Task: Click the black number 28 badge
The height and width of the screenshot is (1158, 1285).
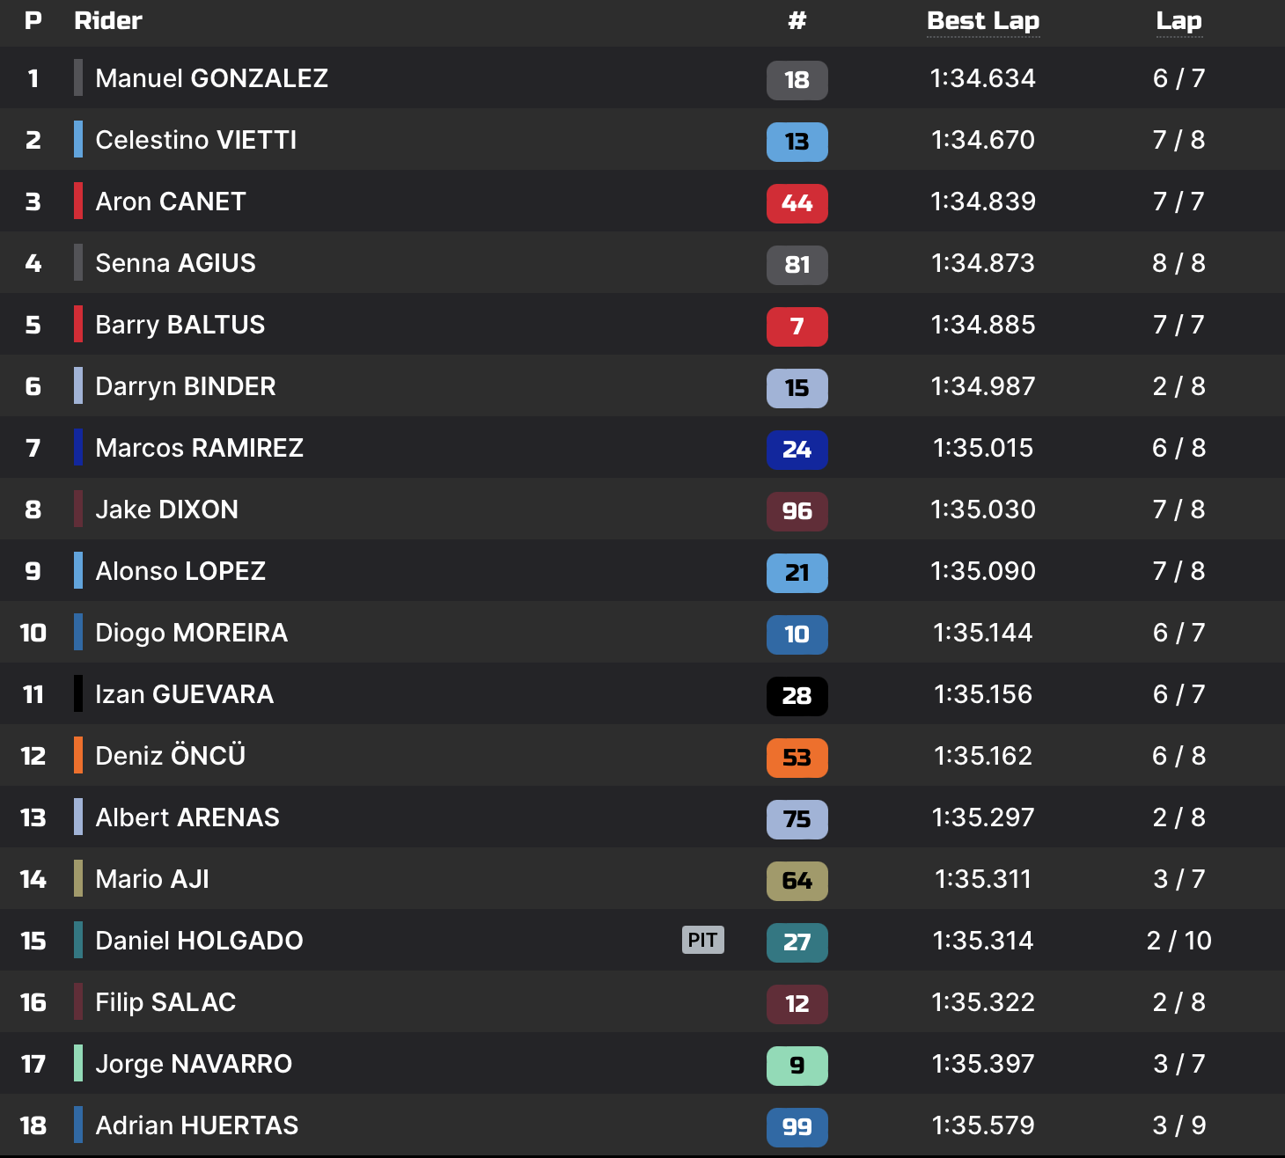Action: (x=797, y=696)
